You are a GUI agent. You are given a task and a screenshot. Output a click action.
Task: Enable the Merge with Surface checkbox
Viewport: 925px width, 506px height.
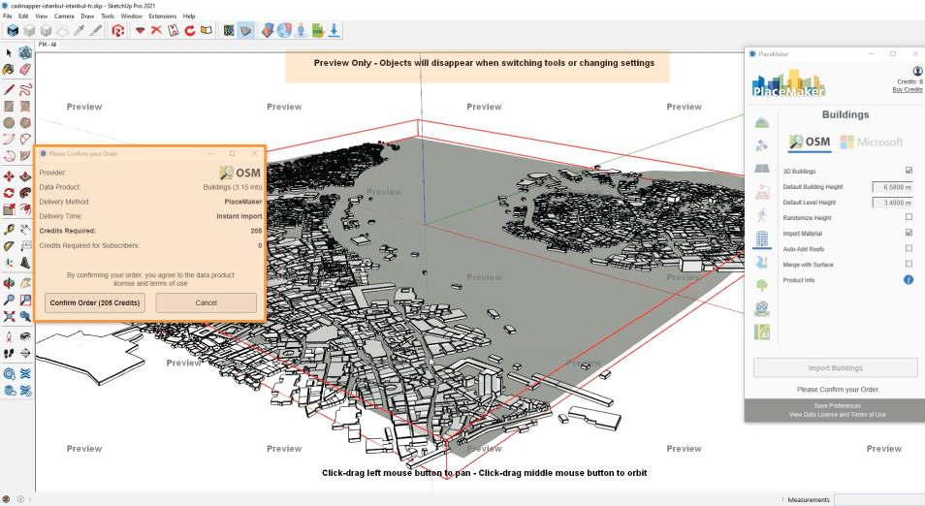[x=909, y=265]
